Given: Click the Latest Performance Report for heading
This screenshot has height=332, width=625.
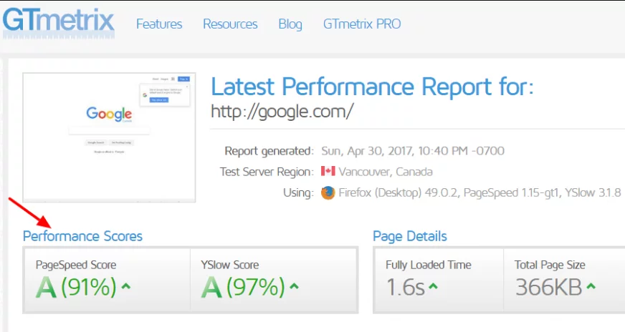Looking at the screenshot, I should [372, 87].
